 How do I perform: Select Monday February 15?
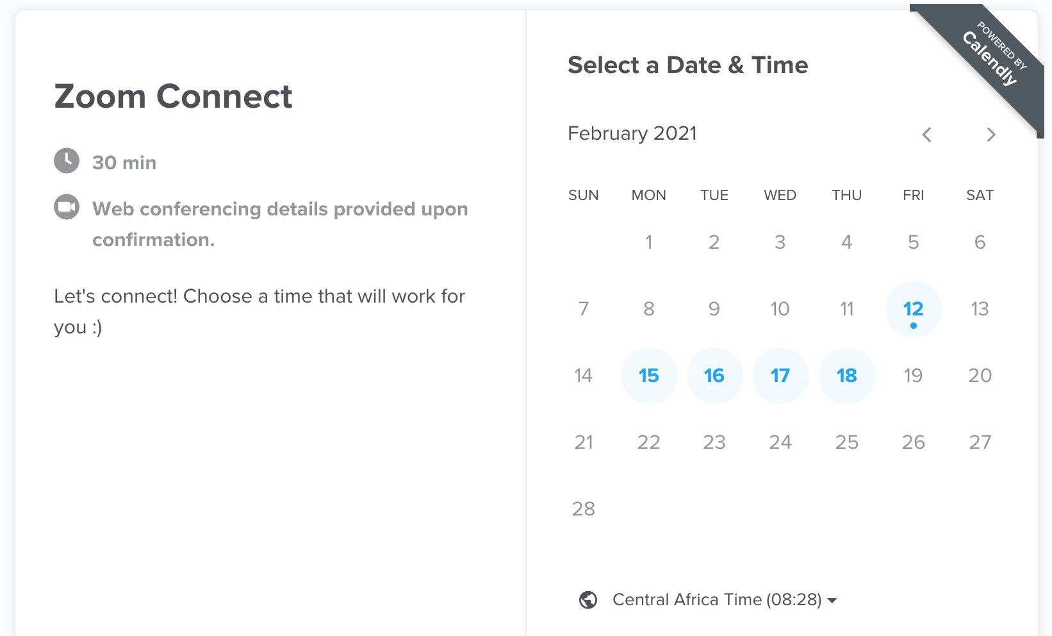click(x=649, y=376)
